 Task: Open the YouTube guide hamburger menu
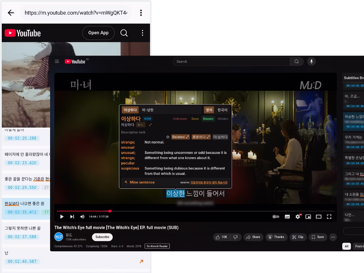point(57,61)
